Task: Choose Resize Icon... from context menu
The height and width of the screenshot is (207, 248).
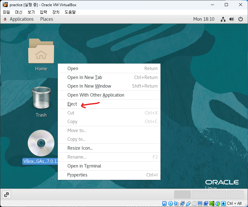Action: [x=109, y=148]
